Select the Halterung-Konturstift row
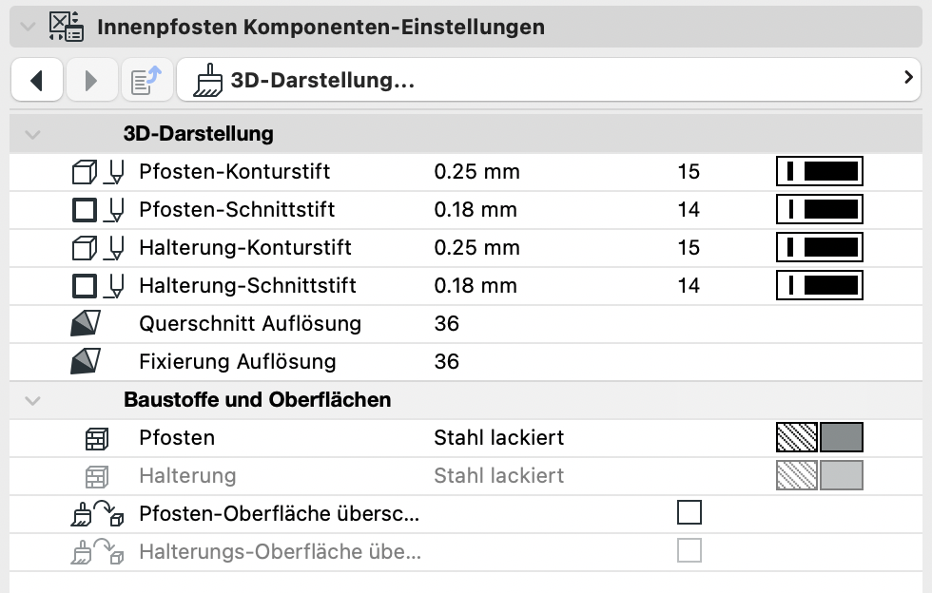Screen dimensions: 932x593 pyautogui.click(x=466, y=248)
